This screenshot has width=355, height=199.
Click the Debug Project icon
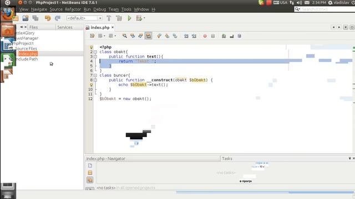pyautogui.click(x=139, y=18)
